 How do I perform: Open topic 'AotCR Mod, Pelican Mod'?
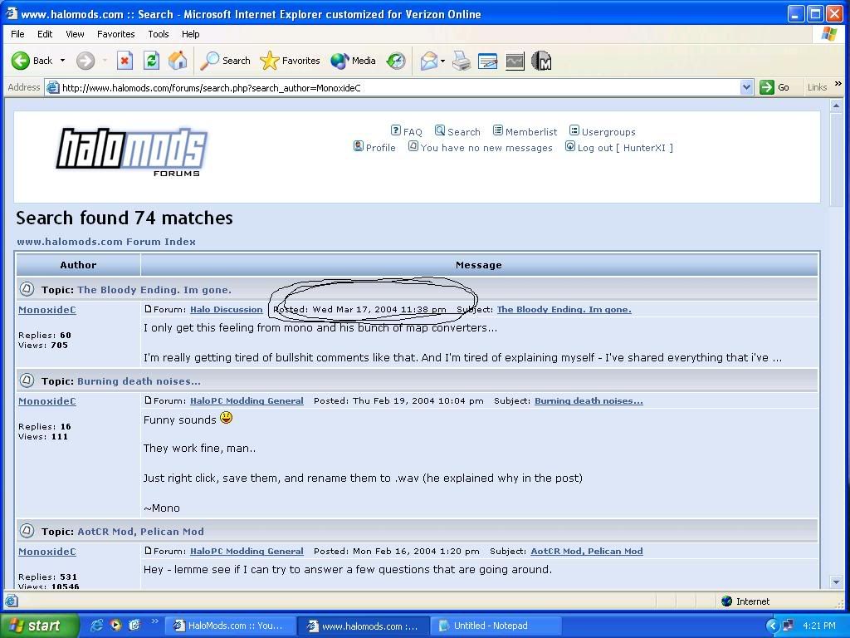pos(141,531)
